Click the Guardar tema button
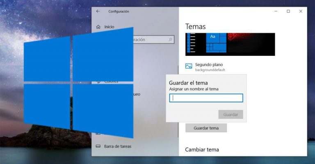 (206, 128)
